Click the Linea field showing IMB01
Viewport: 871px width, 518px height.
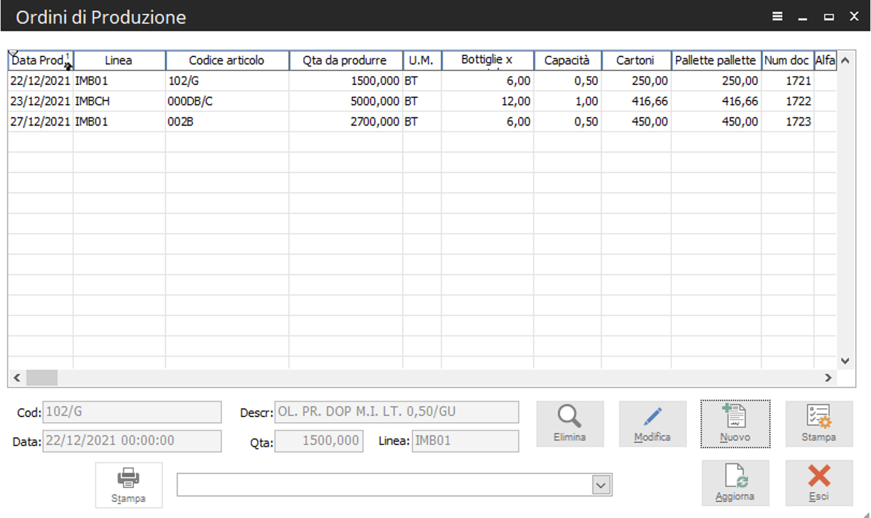click(x=465, y=441)
